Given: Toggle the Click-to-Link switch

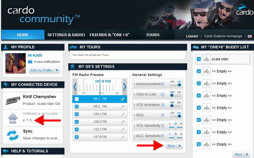Looking at the screenshot, I should click(175, 95).
